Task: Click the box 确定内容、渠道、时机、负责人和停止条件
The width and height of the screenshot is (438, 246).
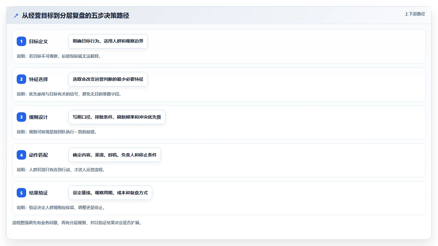Action: 115,155
